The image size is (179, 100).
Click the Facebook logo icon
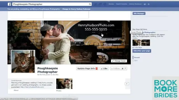point(9,4)
